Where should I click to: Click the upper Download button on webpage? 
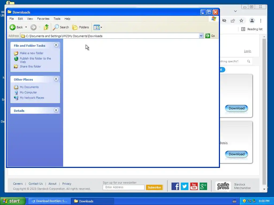[x=237, y=108]
